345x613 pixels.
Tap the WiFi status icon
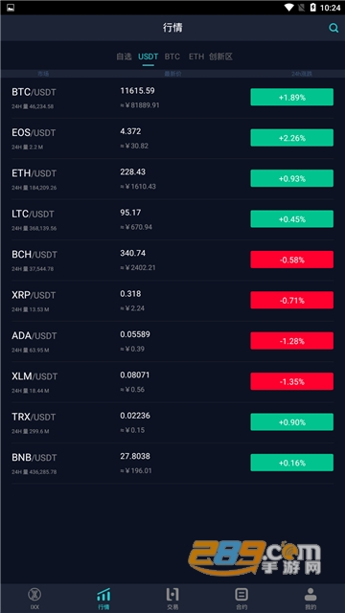(x=289, y=8)
